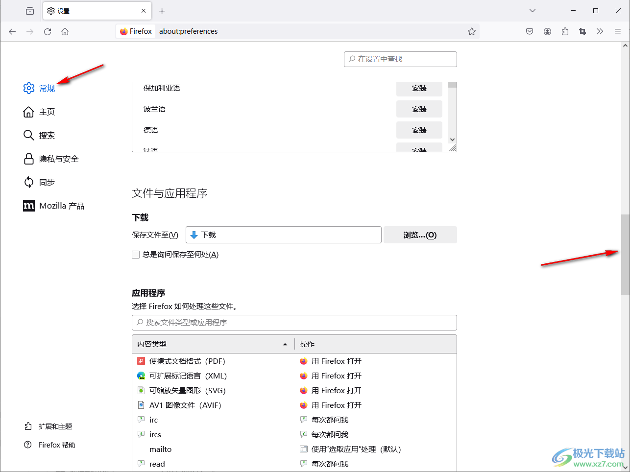630x472 pixels.
Task: Bookmark this page with the star
Action: tap(472, 31)
